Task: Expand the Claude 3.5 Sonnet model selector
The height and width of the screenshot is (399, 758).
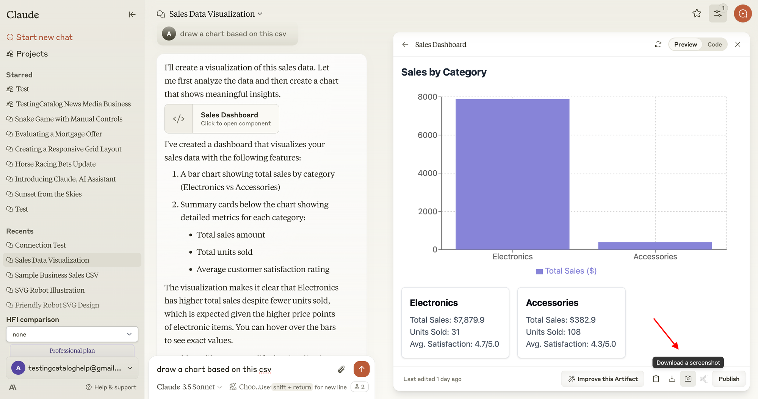Action: 189,387
